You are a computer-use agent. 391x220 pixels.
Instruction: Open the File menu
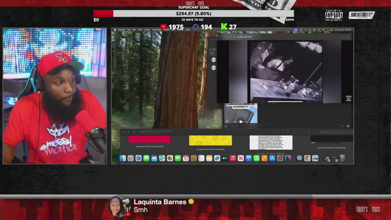(x=129, y=30)
